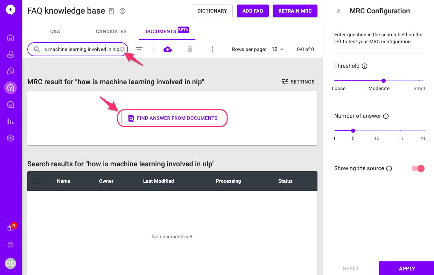Click the help icon next to page title
The width and height of the screenshot is (434, 275).
[x=122, y=11]
